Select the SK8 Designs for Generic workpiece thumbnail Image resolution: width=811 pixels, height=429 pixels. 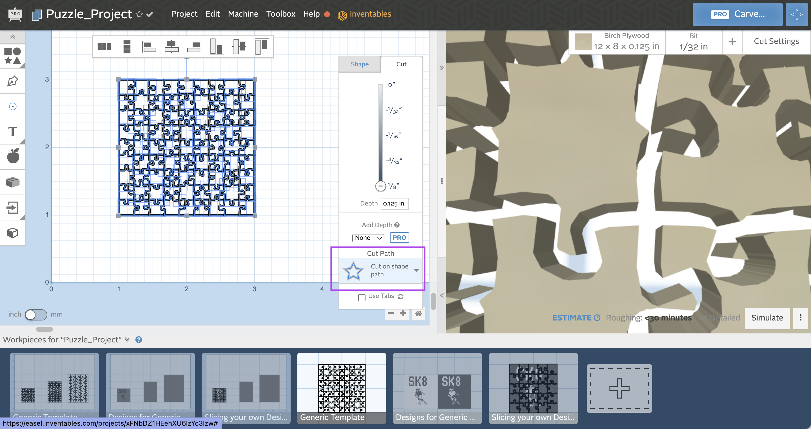click(437, 388)
